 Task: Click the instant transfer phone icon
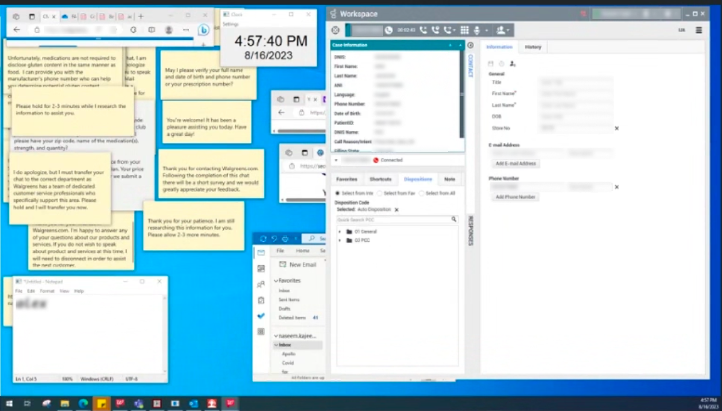click(447, 30)
